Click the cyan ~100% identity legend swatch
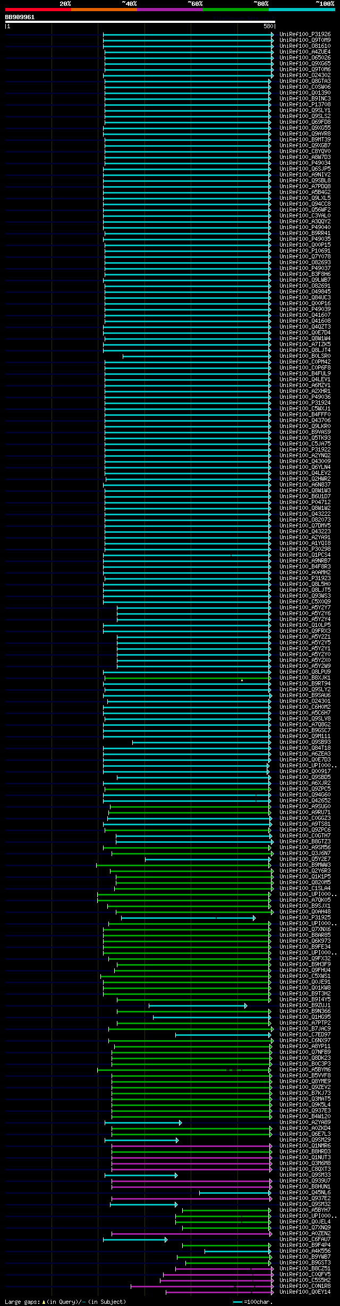The width and height of the screenshot is (340, 1306). pyautogui.click(x=301, y=10)
